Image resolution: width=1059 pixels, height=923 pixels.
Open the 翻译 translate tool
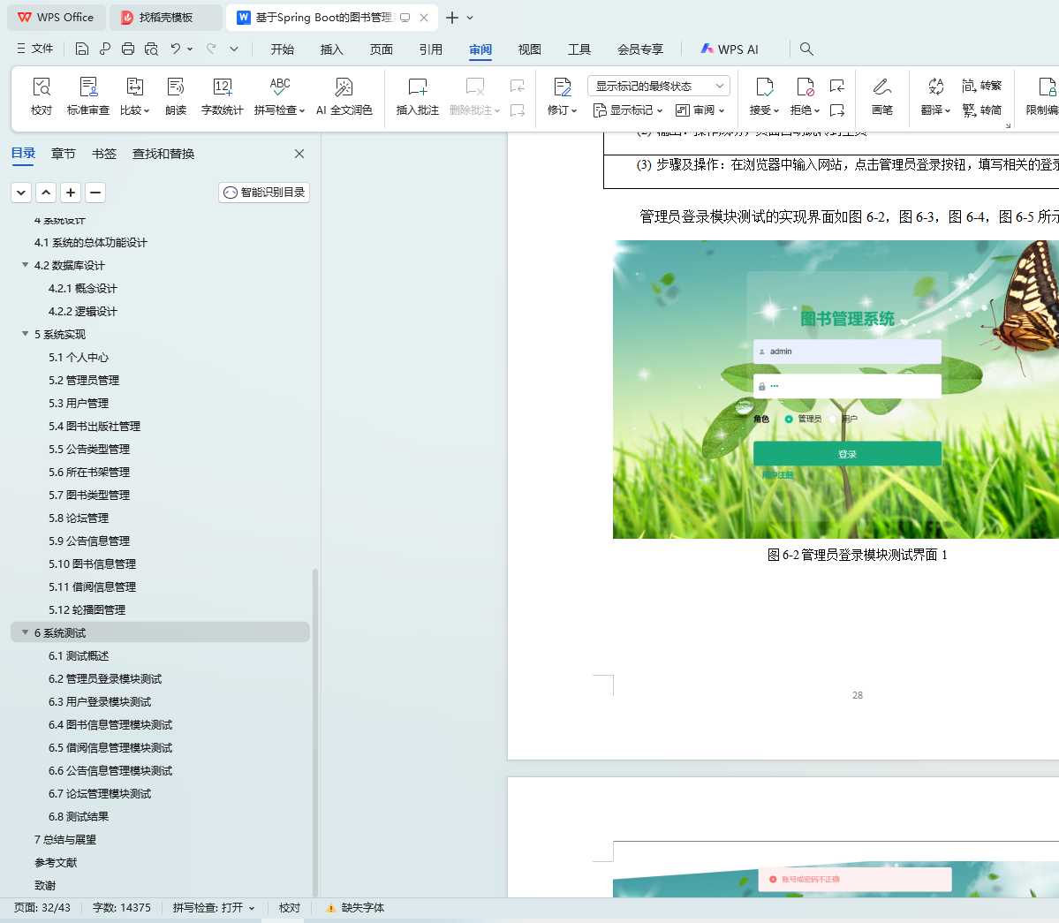(935, 96)
